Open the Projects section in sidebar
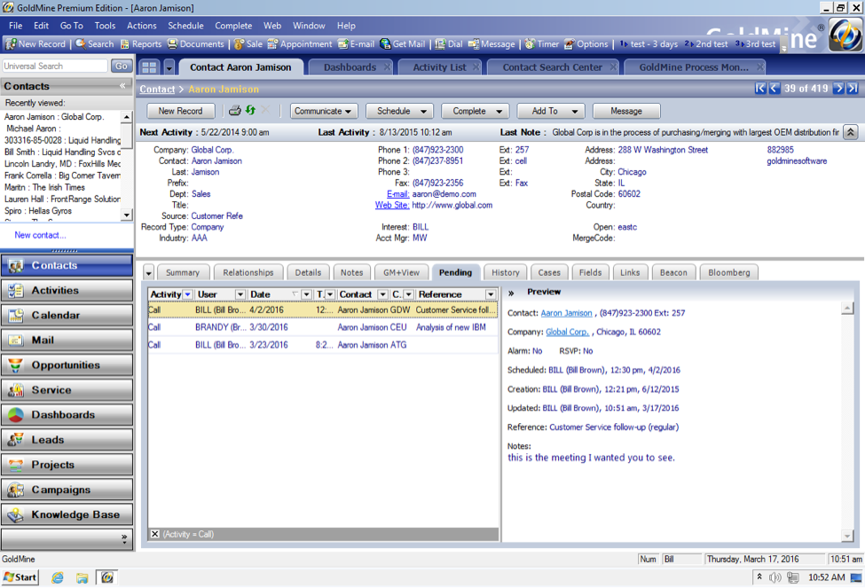 [x=67, y=465]
